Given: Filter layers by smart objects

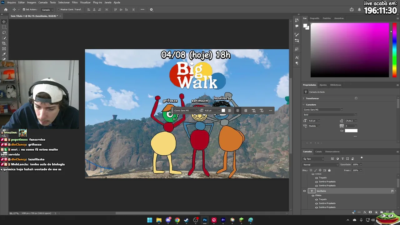Looking at the screenshot, I should point(353,159).
